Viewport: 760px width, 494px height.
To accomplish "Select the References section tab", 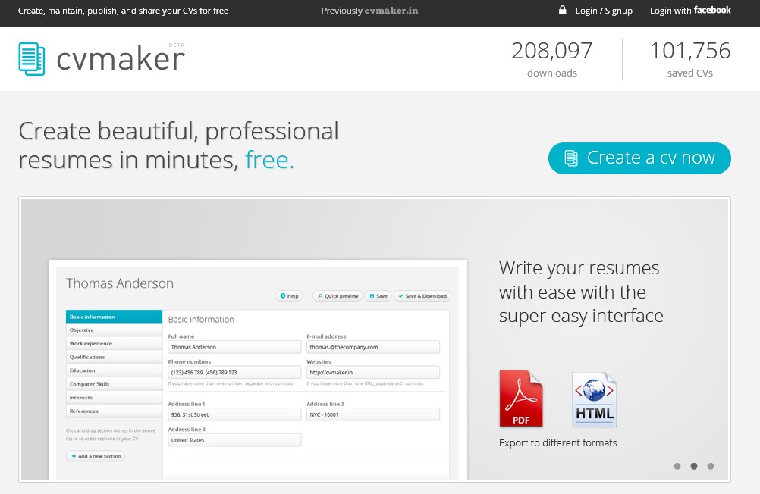I will coord(114,411).
